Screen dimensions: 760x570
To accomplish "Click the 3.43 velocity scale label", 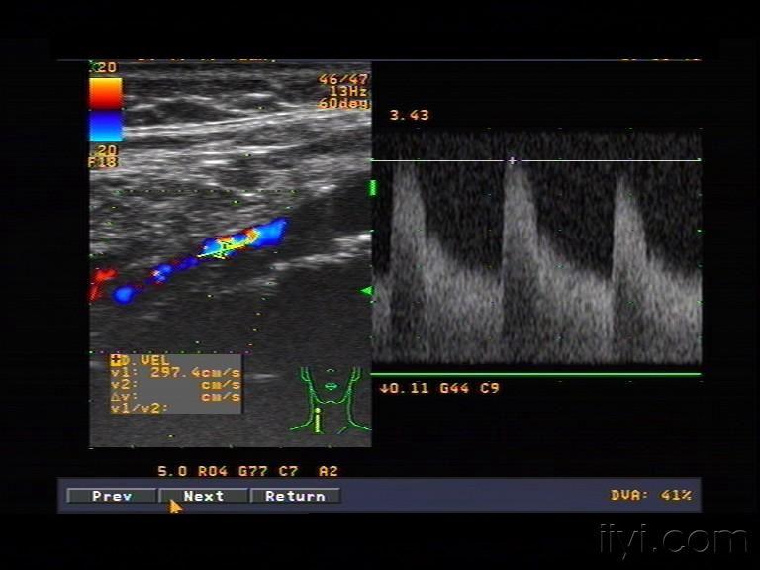I will 410,116.
